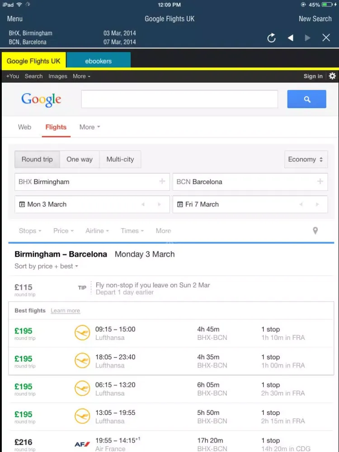339x452 pixels.
Task: Switch to the Google Flights UK tab
Action: 33,61
